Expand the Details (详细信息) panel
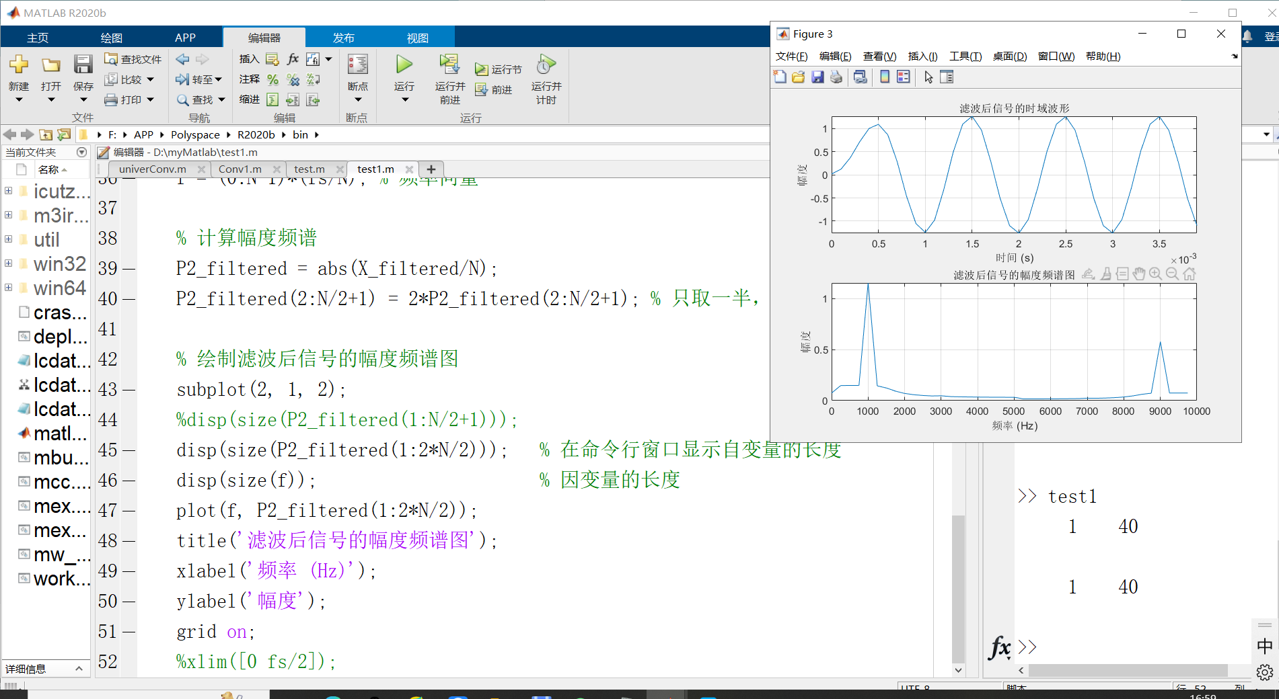The width and height of the screenshot is (1279, 699). click(79, 669)
